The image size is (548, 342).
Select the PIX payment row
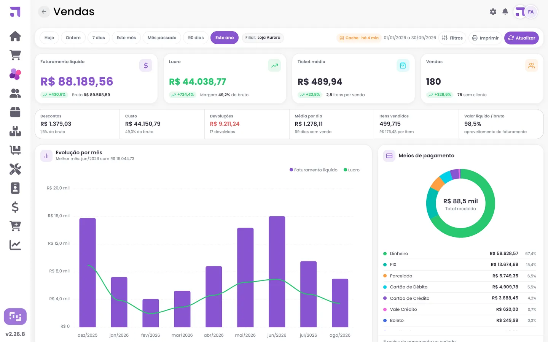(x=460, y=264)
